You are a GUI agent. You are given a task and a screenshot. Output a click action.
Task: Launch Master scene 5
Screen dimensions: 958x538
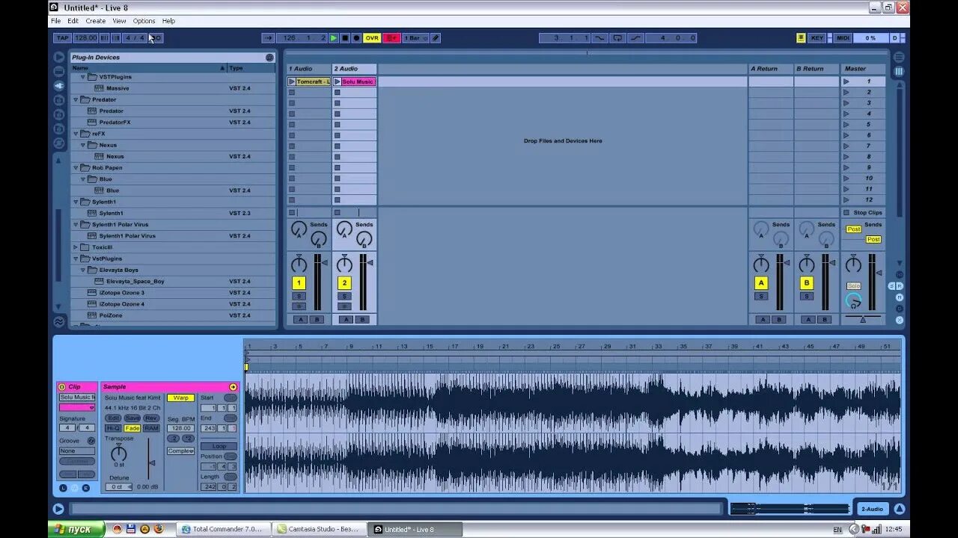(x=846, y=125)
